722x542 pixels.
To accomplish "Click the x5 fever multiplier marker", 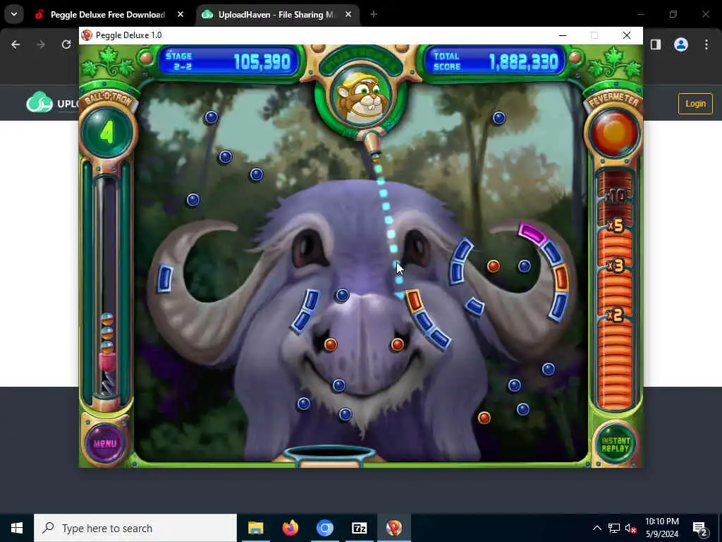I will coord(615,226).
